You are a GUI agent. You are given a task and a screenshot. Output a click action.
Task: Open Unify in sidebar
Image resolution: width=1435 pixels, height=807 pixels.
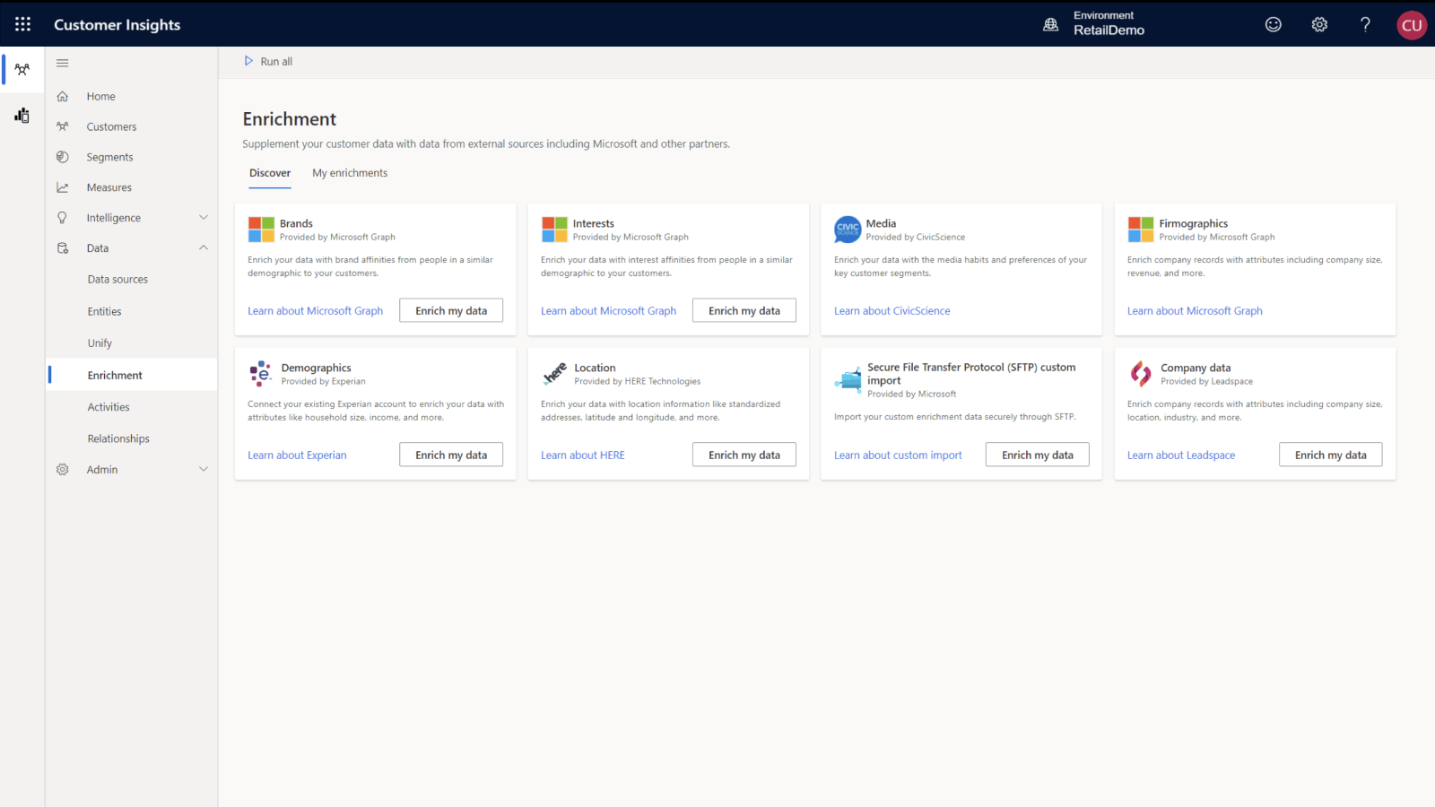tap(100, 343)
